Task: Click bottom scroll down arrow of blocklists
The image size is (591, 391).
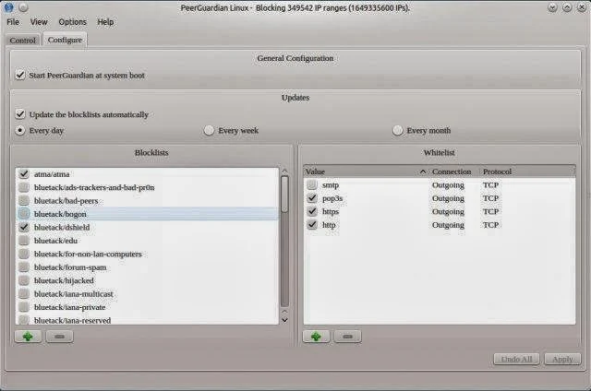Action: [x=284, y=320]
